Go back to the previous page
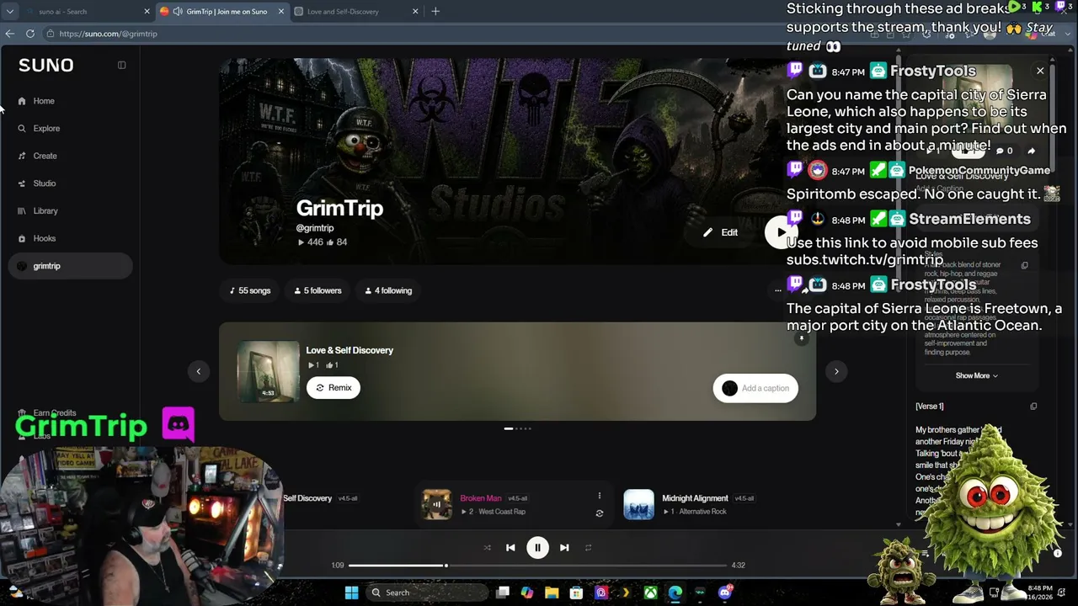Image resolution: width=1078 pixels, height=606 pixels. 9,34
